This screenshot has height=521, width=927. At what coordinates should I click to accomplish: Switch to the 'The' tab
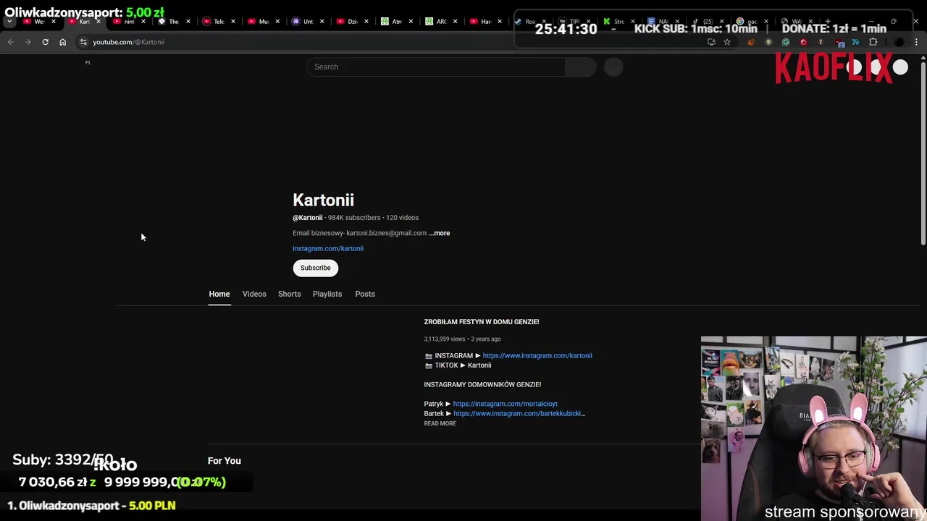coord(173,22)
